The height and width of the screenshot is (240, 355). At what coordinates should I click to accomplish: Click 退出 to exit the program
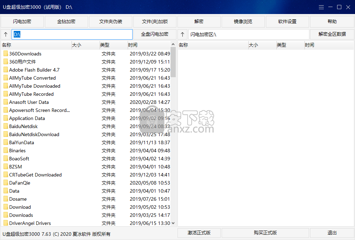pyautogui.click(x=332, y=233)
